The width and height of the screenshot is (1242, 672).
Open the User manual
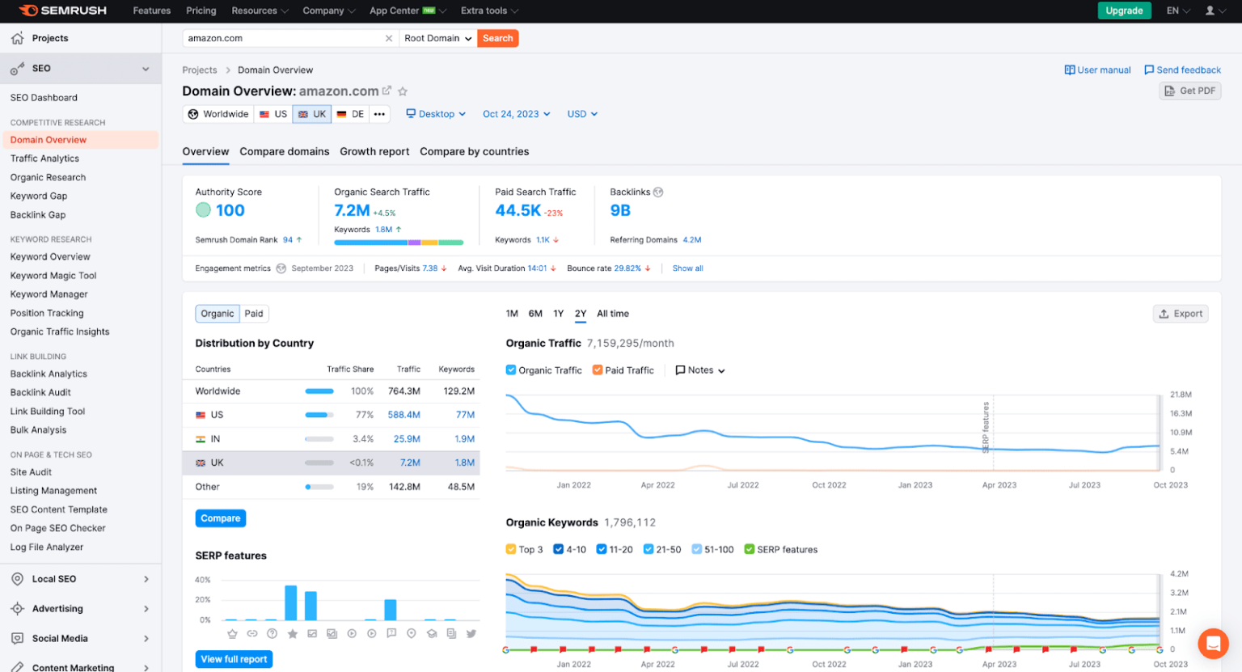tap(1097, 70)
